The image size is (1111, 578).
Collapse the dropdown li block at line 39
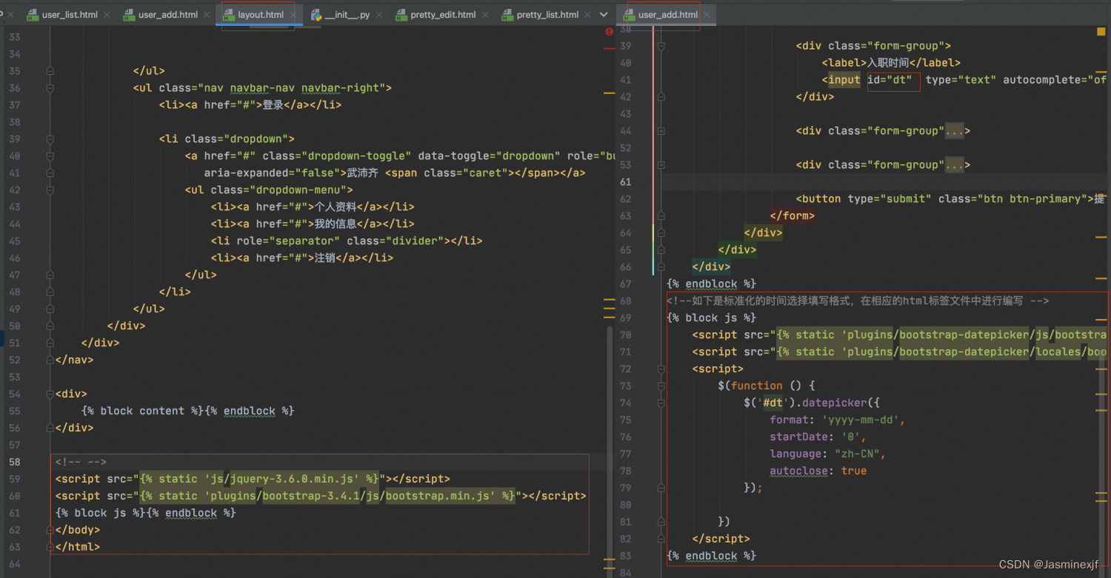pyautogui.click(x=50, y=139)
